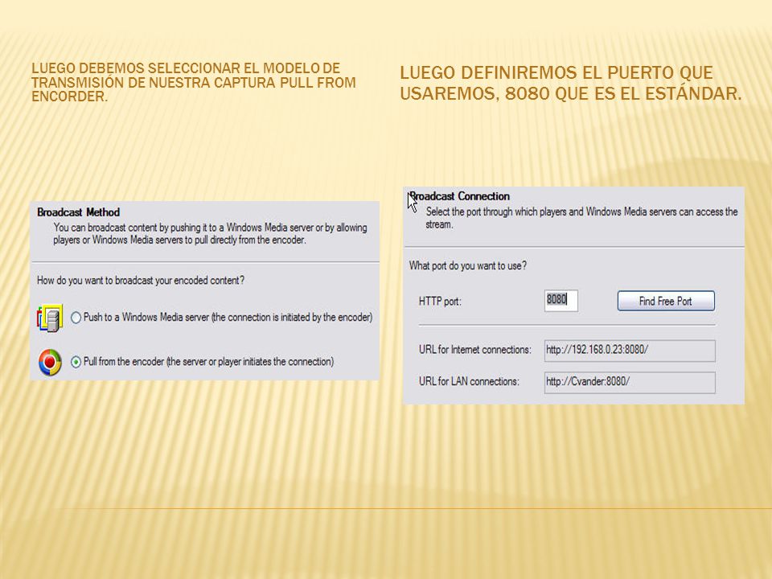Image resolution: width=772 pixels, height=579 pixels.
Task: Select the Push to a Windows Media server option
Action: click(76, 318)
